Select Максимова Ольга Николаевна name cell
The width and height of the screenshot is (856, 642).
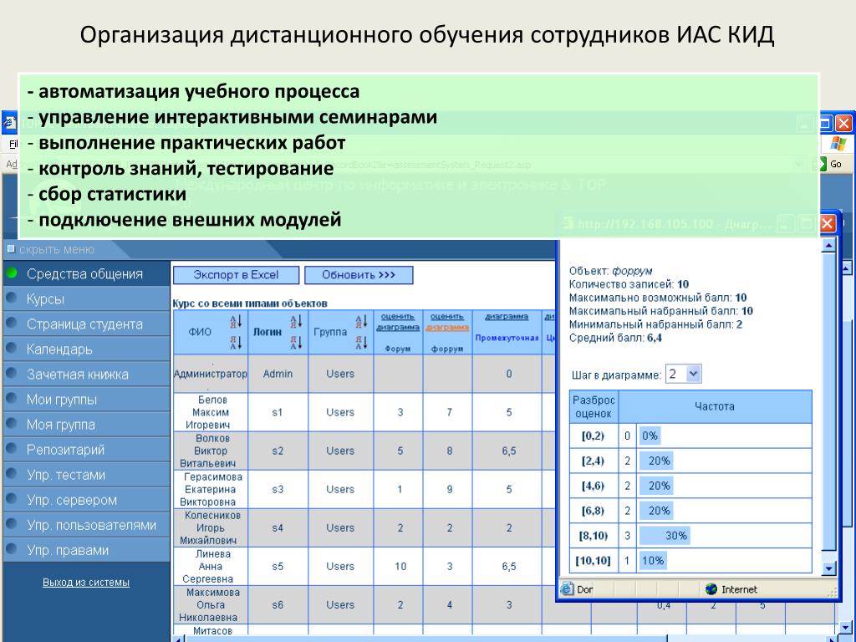click(211, 605)
